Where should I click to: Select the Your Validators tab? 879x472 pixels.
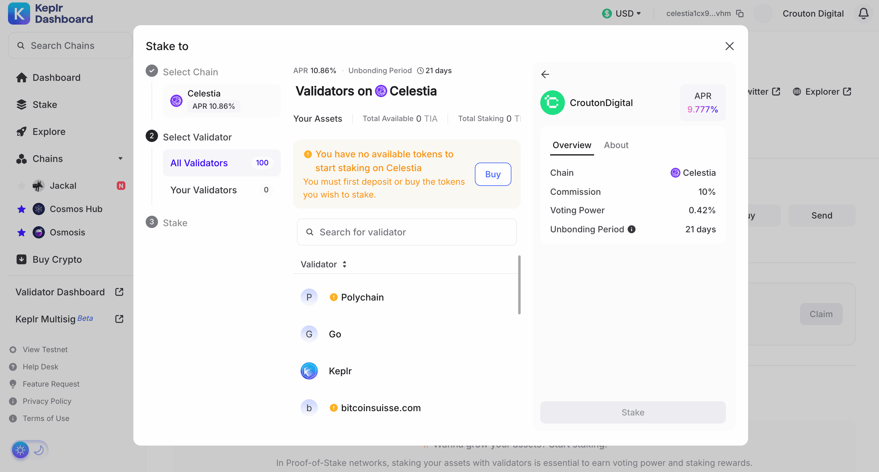point(222,190)
